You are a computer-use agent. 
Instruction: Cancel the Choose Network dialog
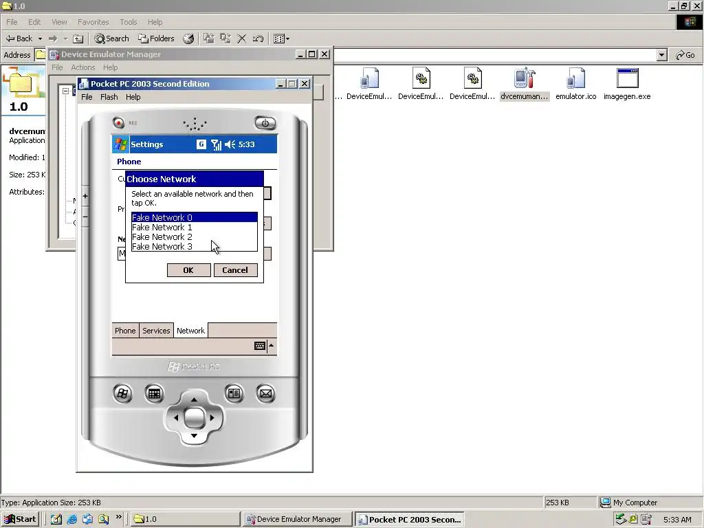(x=235, y=269)
